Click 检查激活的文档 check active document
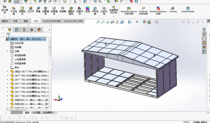The width and height of the screenshot is (210, 123). point(114,9)
